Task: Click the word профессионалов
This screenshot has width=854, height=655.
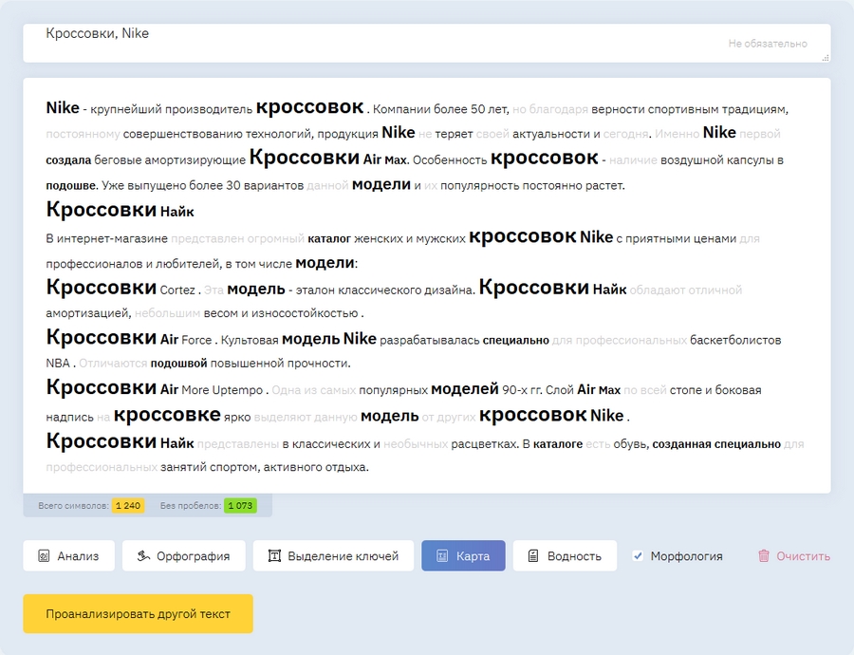Action: point(94,264)
